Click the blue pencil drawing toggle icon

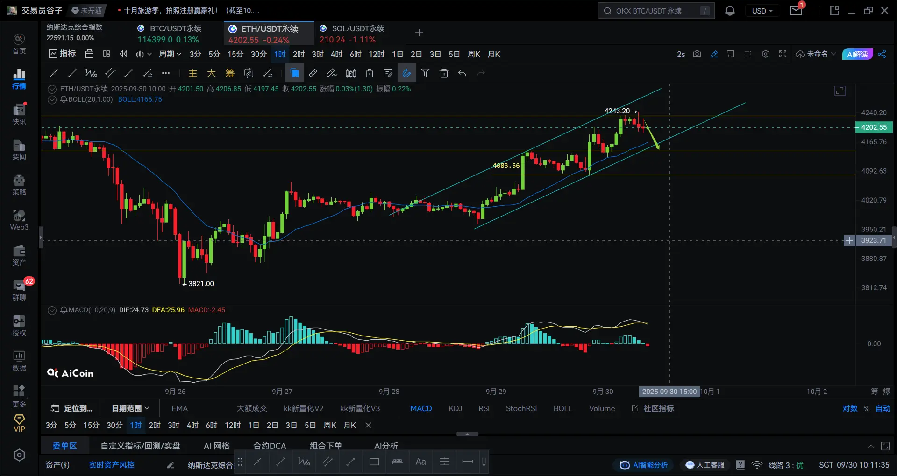714,54
